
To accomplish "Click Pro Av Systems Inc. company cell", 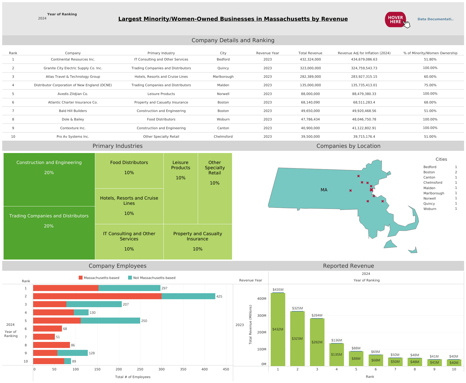I will [73, 137].
